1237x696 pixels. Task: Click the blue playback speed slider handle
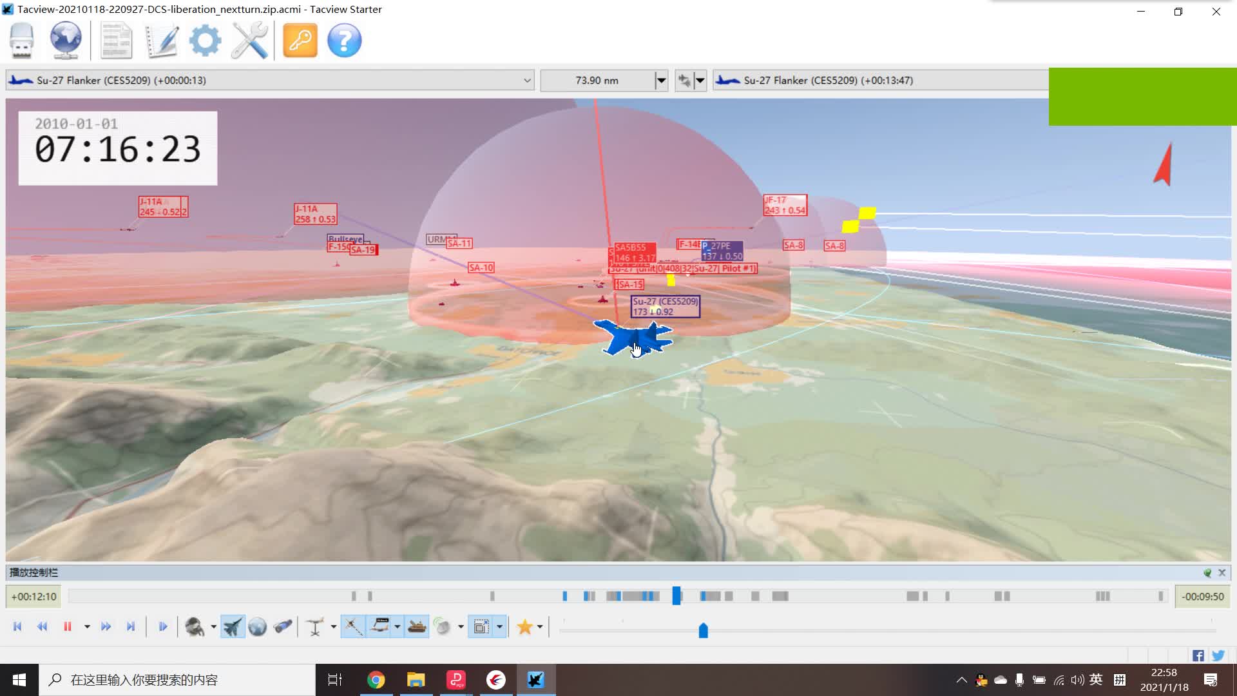click(704, 630)
